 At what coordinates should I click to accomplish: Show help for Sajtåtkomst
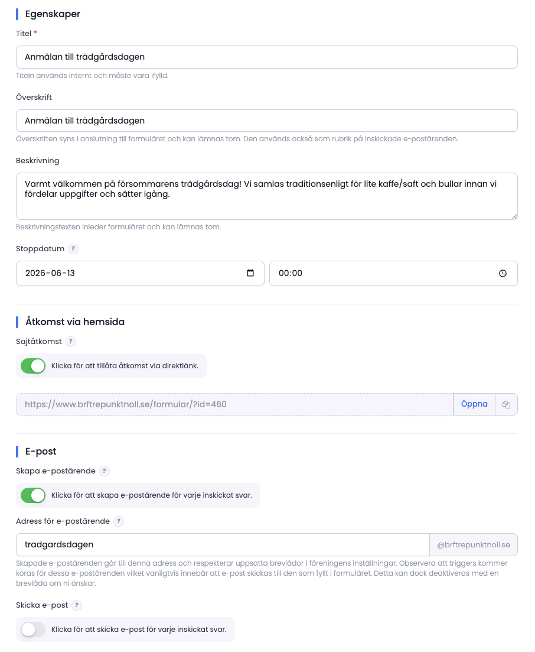pyautogui.click(x=71, y=342)
